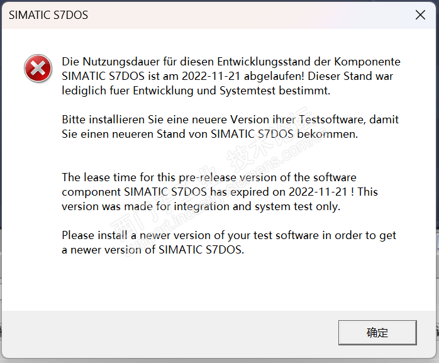
Task: Click the red error cross icon
Action: point(38,68)
